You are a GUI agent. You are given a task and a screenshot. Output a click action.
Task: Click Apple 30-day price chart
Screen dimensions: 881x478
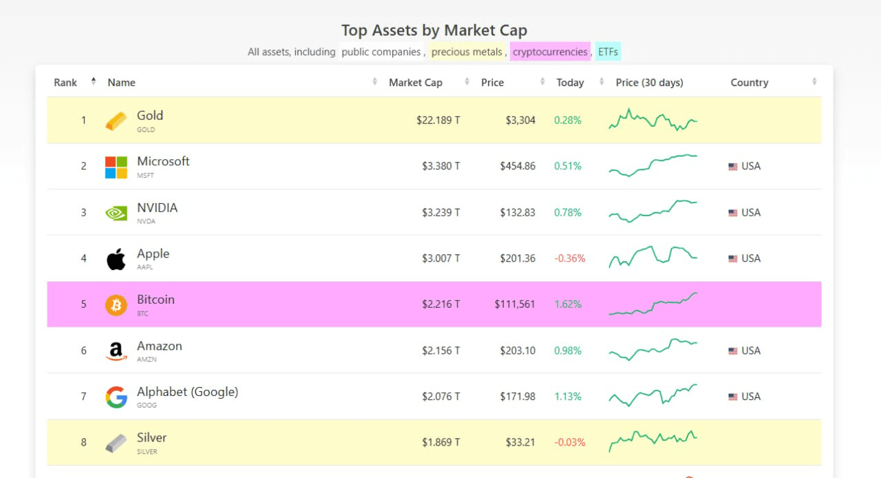(x=653, y=258)
